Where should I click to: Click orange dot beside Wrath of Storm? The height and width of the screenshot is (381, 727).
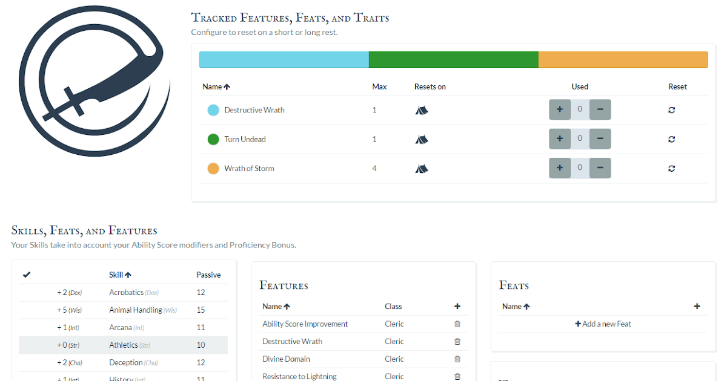click(213, 168)
